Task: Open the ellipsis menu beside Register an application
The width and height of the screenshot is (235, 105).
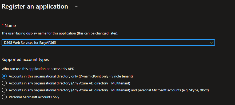Action: coord(77,7)
